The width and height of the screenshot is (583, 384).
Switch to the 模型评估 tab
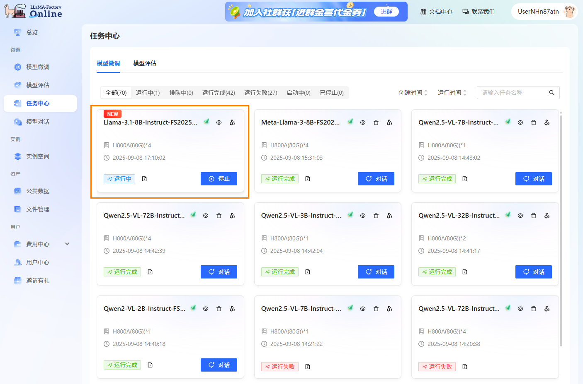point(145,63)
